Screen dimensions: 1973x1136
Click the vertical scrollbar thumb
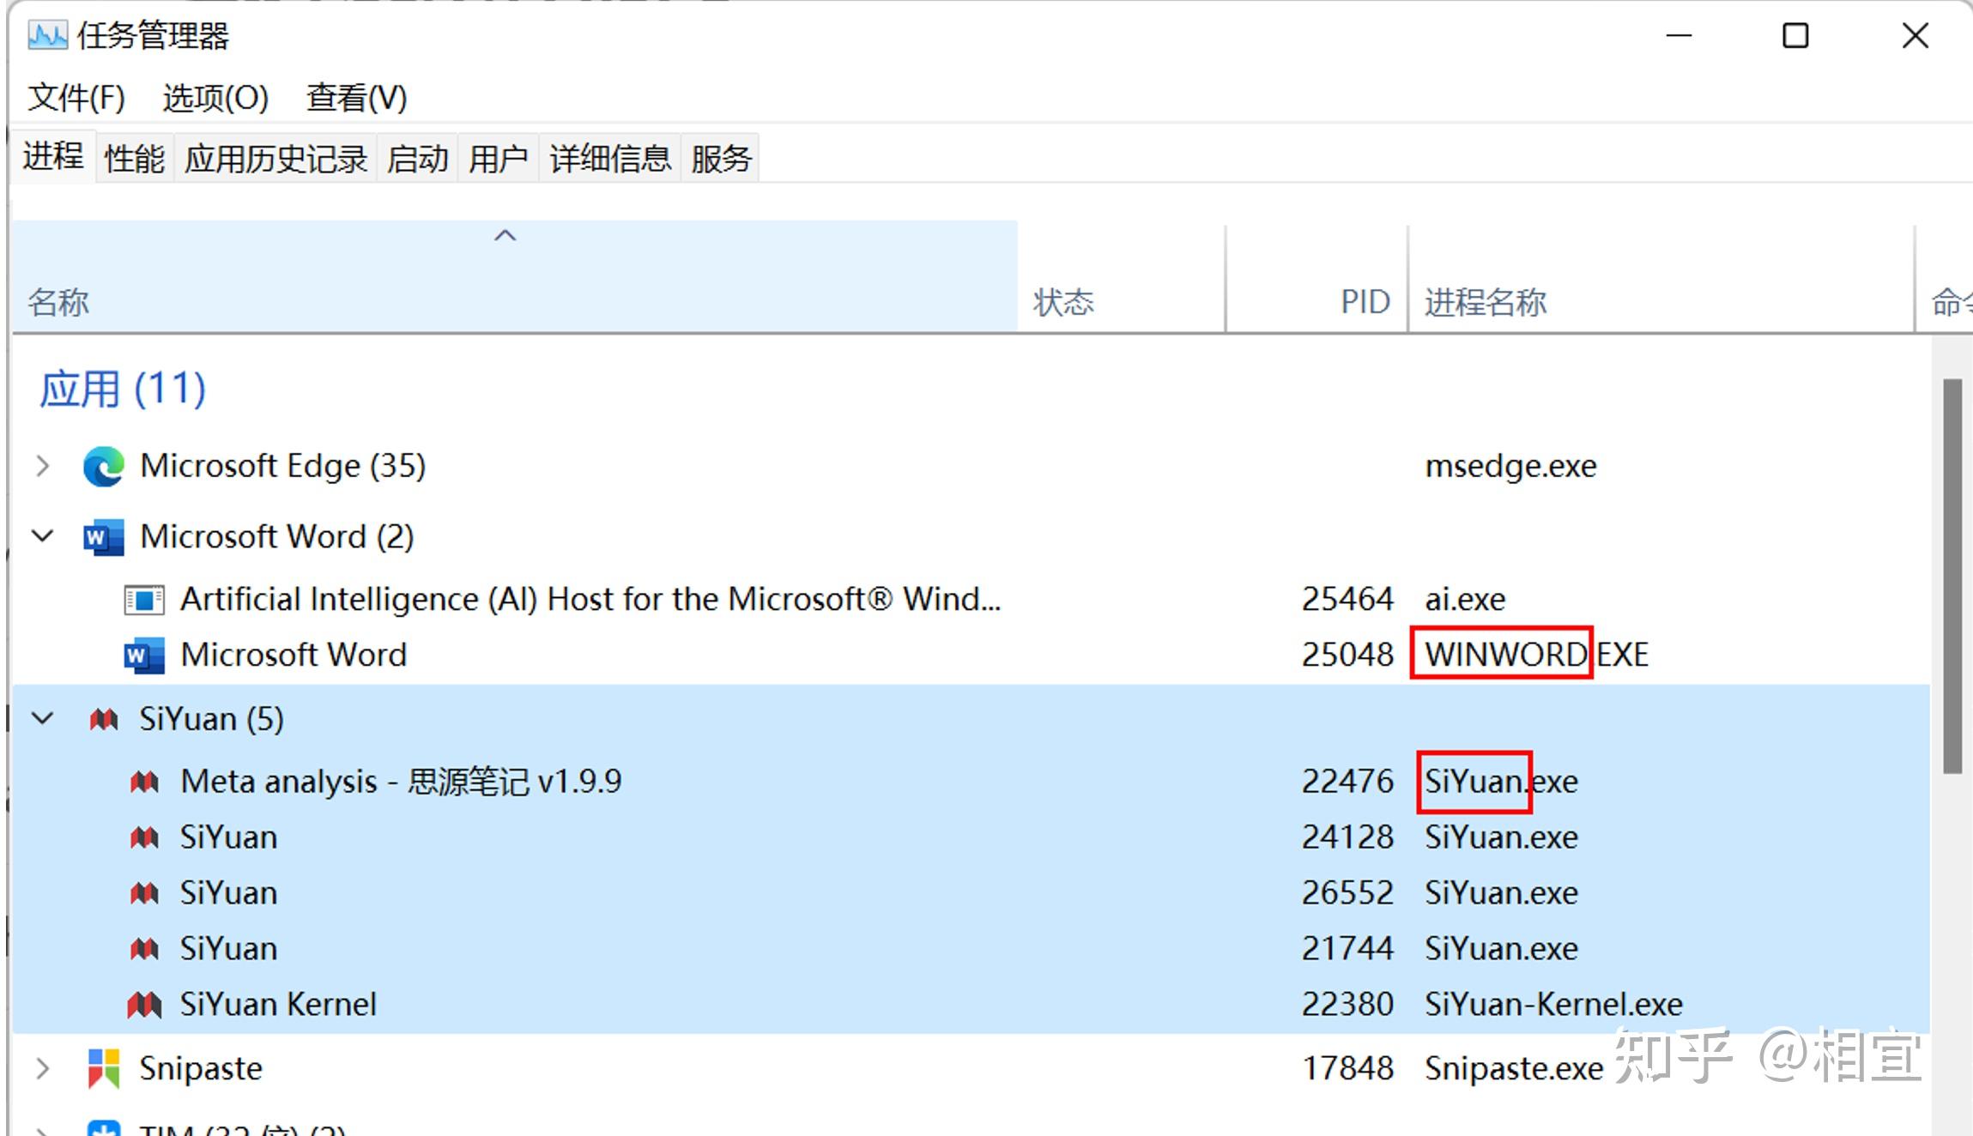pos(1952,577)
